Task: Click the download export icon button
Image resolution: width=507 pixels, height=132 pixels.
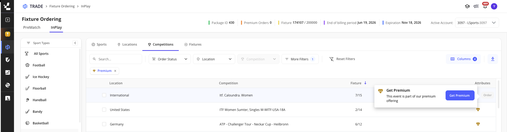Action: point(493,59)
